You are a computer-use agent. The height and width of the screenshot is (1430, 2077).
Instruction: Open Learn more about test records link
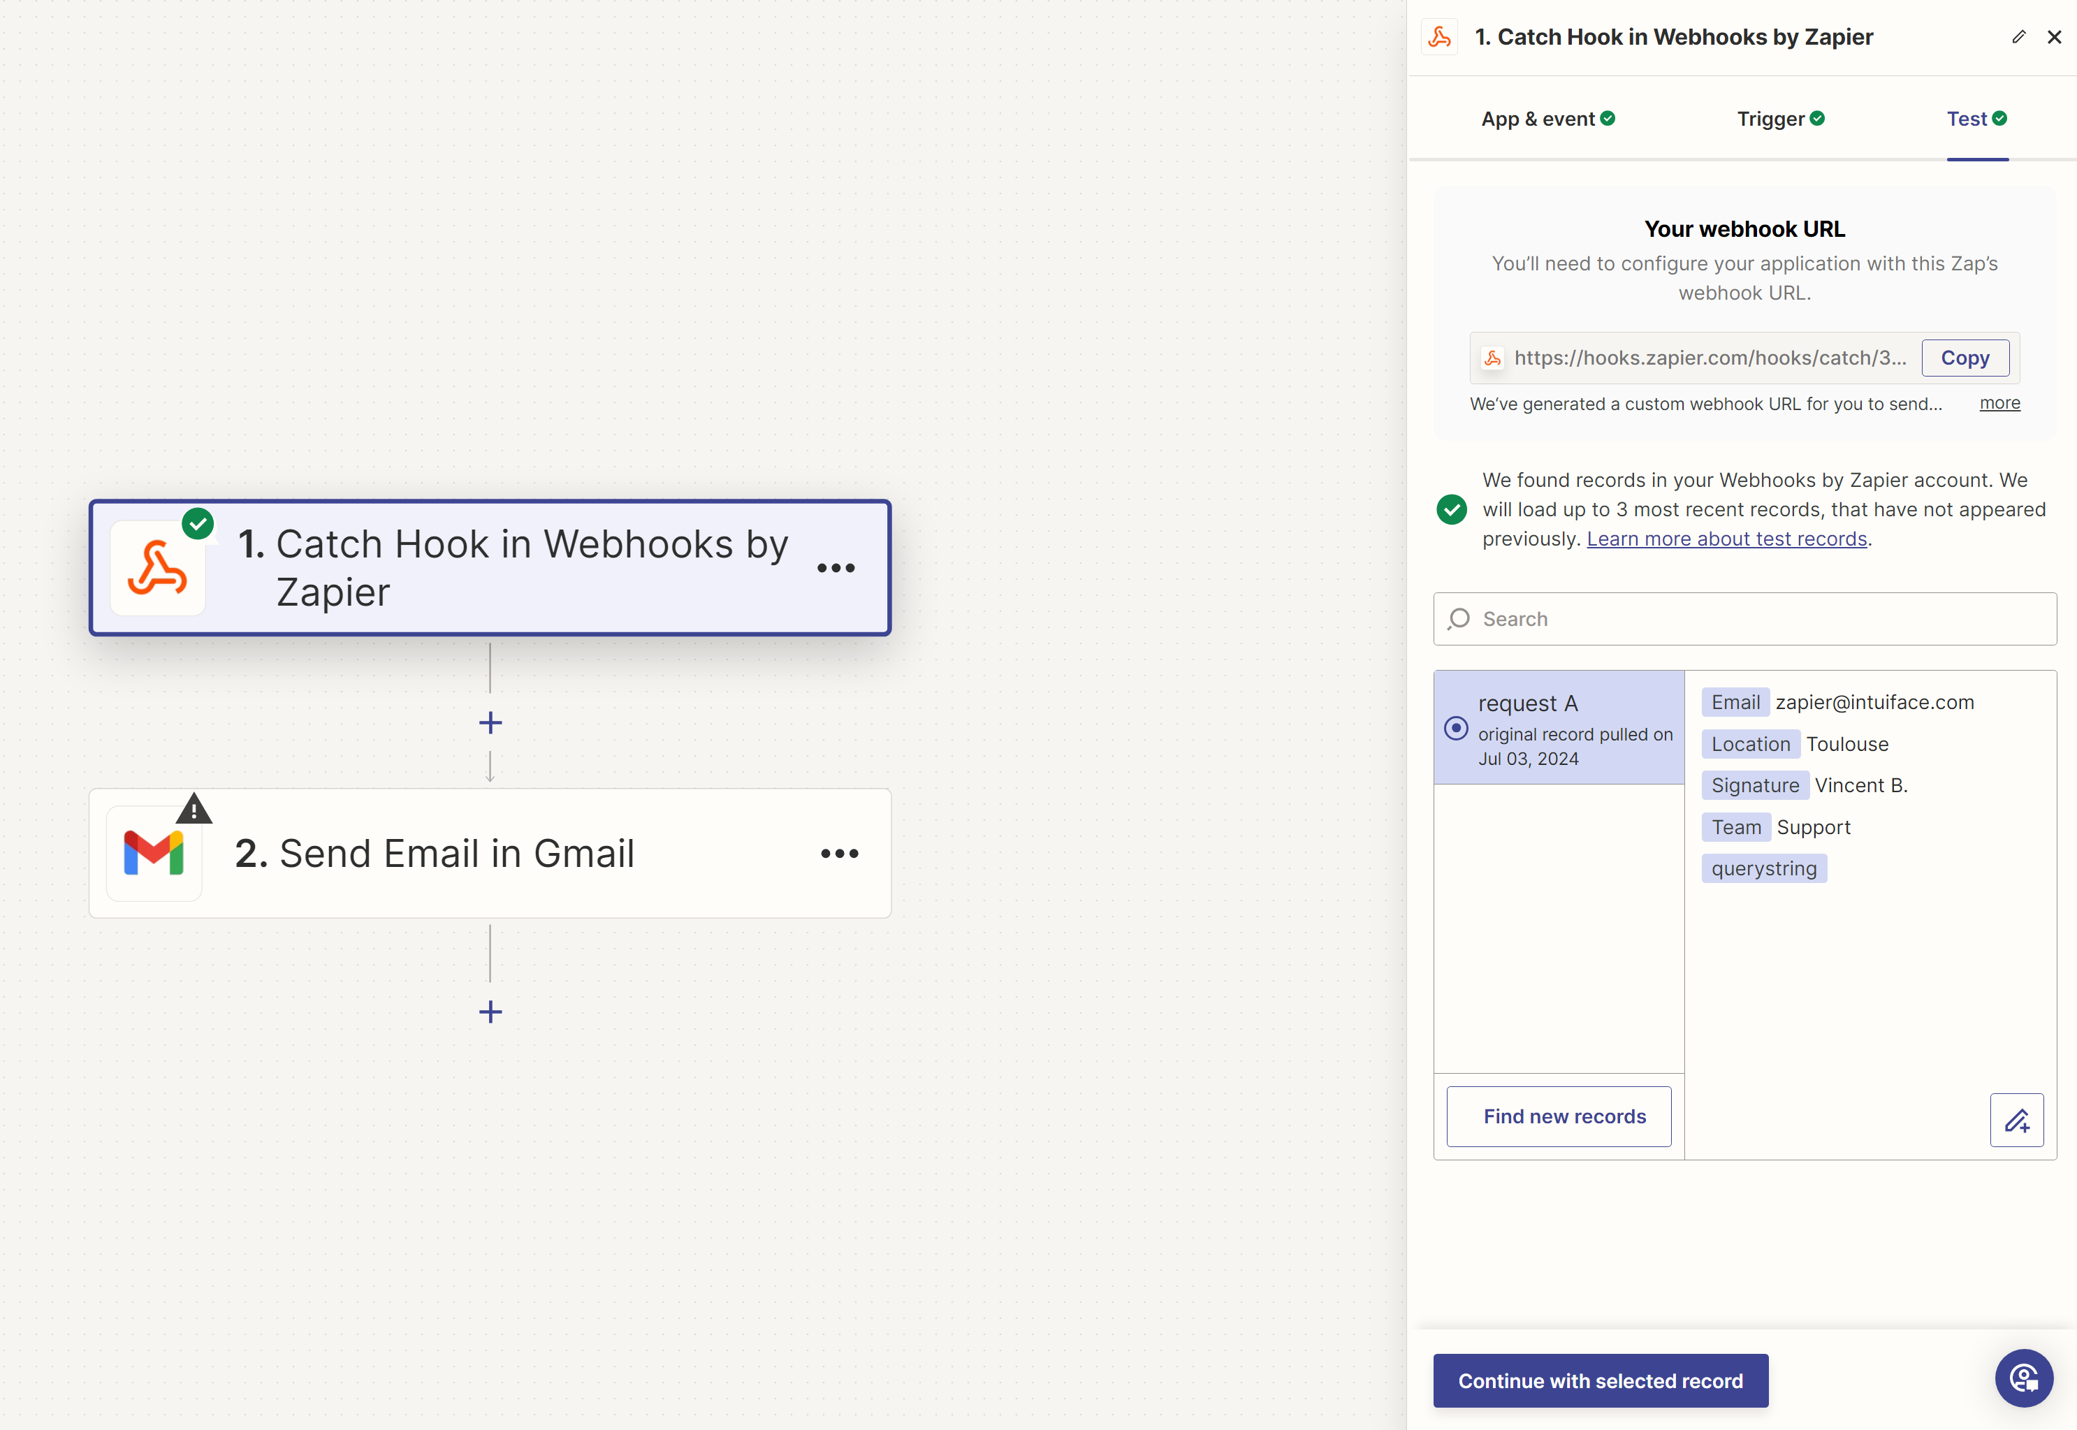pyautogui.click(x=1727, y=539)
